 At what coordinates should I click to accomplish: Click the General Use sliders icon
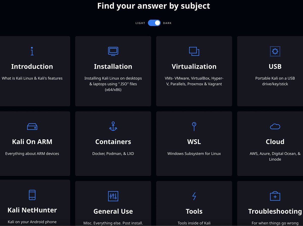(113, 196)
